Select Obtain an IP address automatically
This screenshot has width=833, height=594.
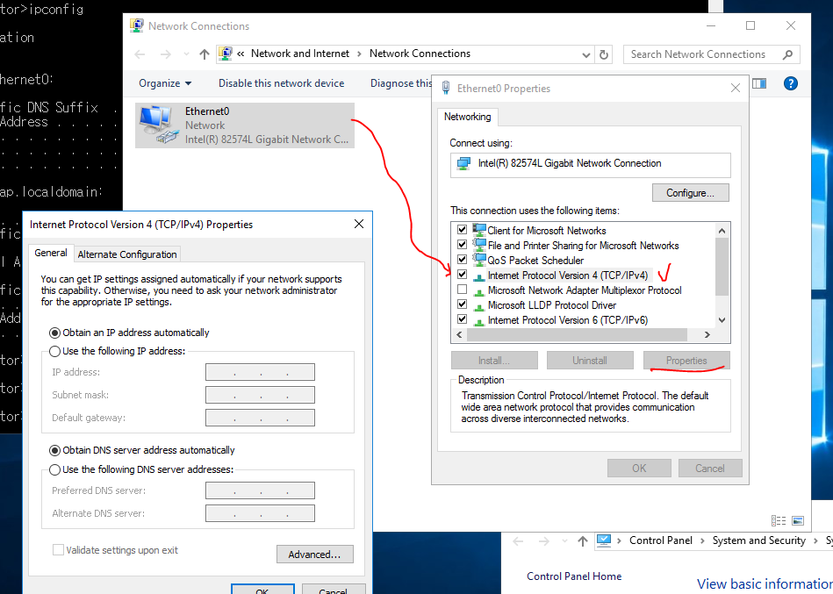(x=54, y=333)
